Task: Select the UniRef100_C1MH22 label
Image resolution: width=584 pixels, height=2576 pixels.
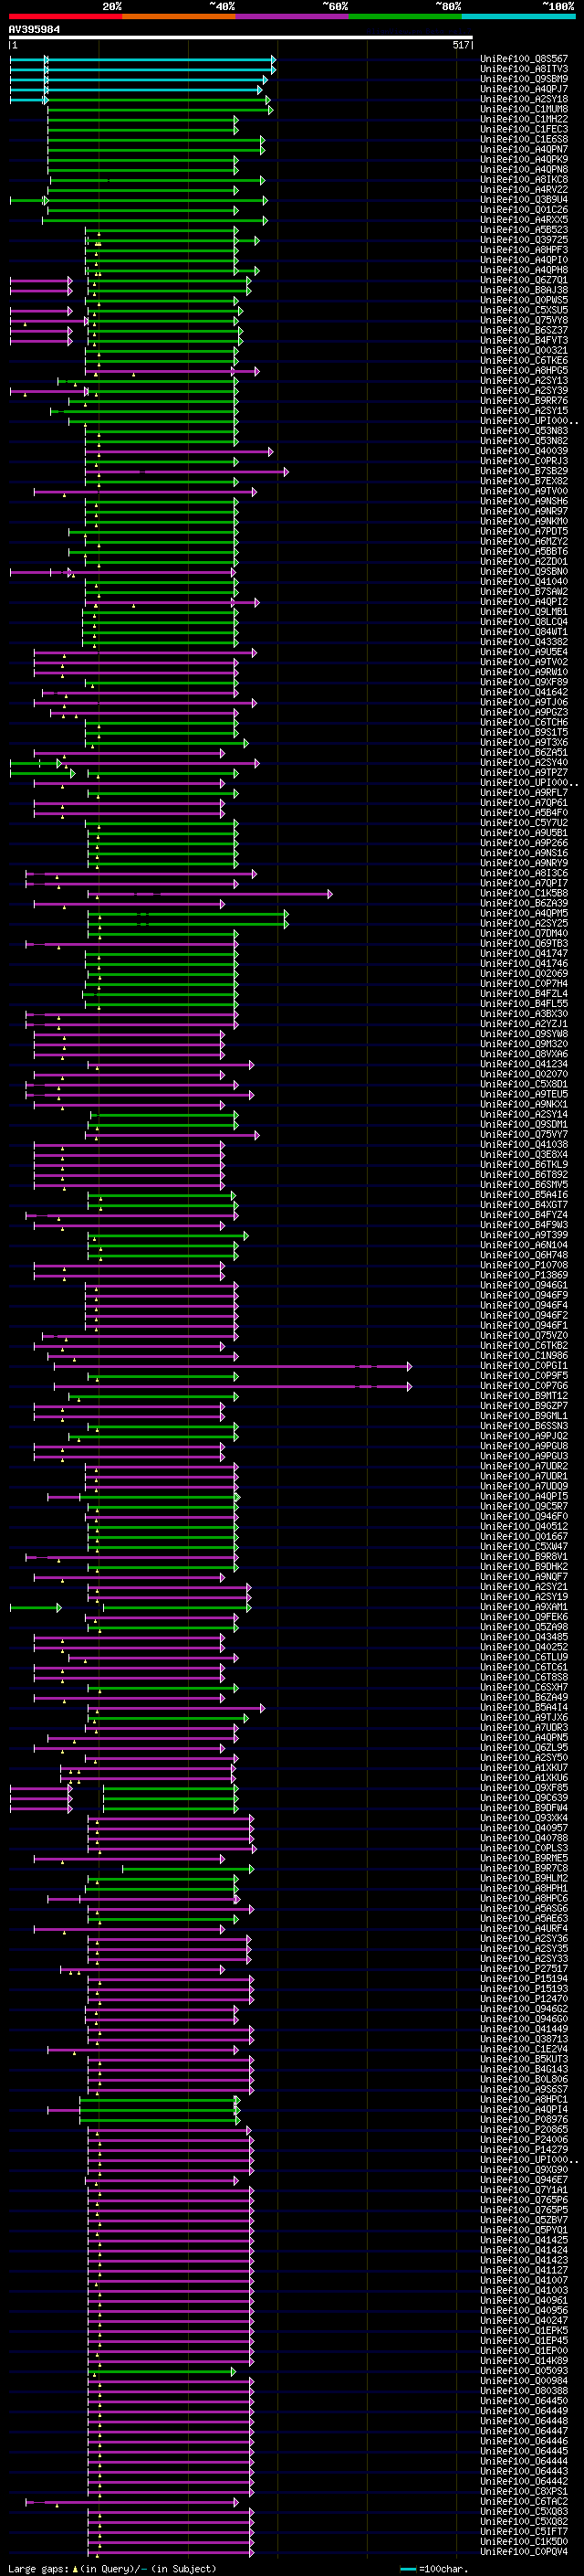Action: (x=524, y=119)
